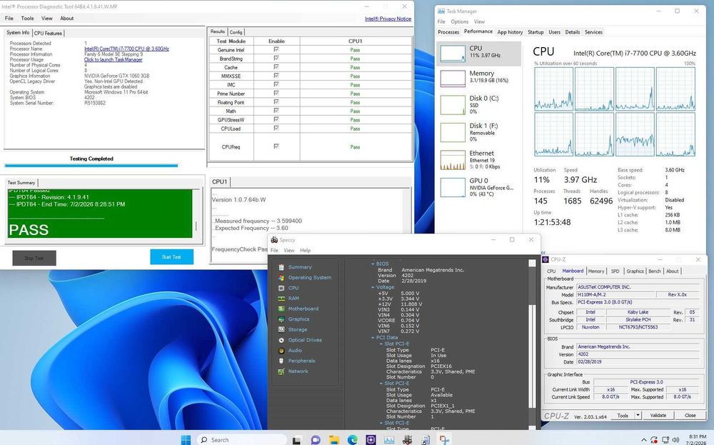Select the GPU 0 graph in Task Manager

click(x=453, y=187)
